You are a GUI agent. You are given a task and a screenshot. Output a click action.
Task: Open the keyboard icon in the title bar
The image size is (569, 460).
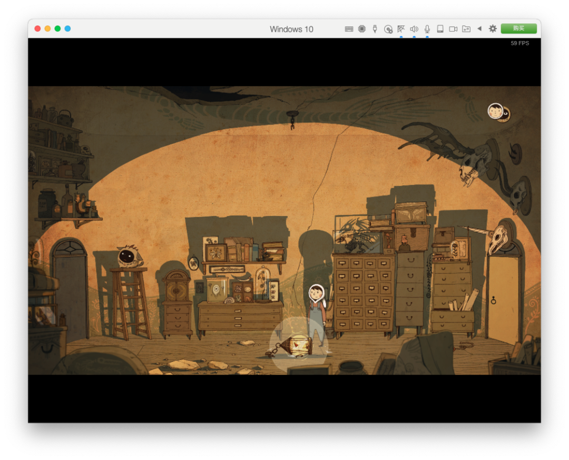coord(349,29)
